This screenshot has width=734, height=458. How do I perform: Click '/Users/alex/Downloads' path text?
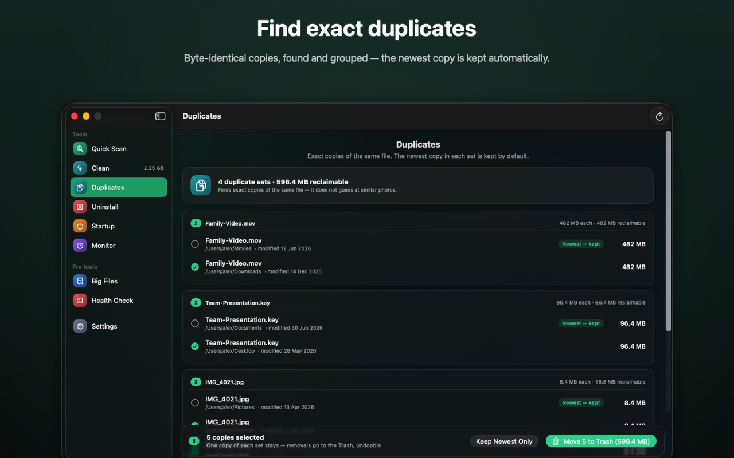click(233, 272)
